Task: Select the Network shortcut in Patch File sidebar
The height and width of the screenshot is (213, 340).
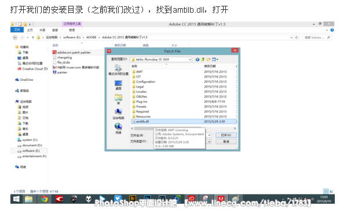Action: (118, 128)
